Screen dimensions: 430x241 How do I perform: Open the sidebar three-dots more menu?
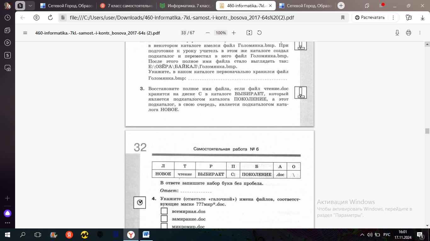(x=8, y=223)
